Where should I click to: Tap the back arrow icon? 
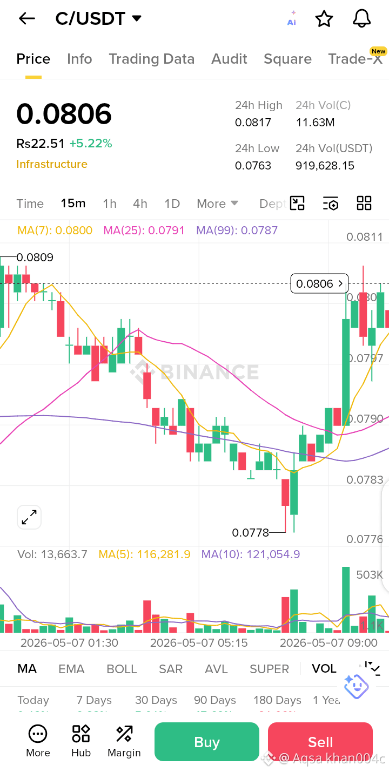pyautogui.click(x=26, y=18)
